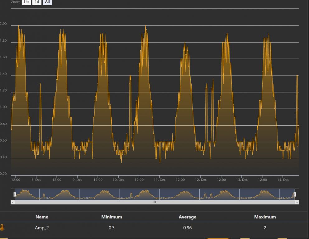This screenshot has height=239, width=309.
Task: Select the All zoom range
Action: pyautogui.click(x=47, y=2)
